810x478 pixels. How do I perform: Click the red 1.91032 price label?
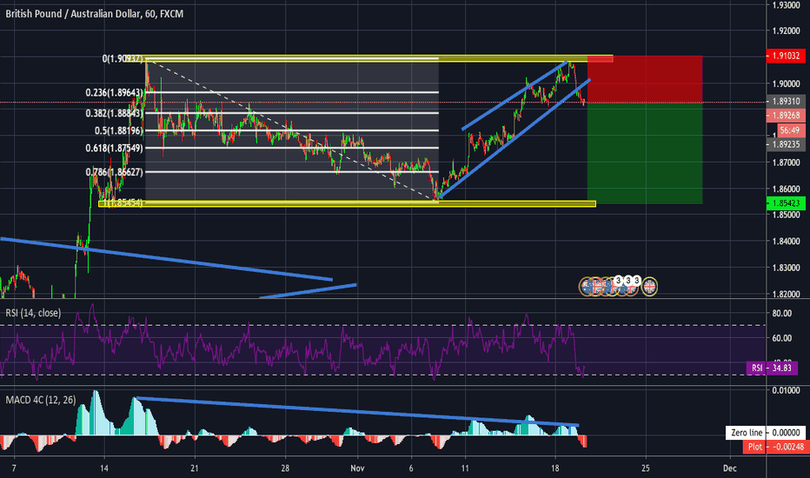click(785, 56)
